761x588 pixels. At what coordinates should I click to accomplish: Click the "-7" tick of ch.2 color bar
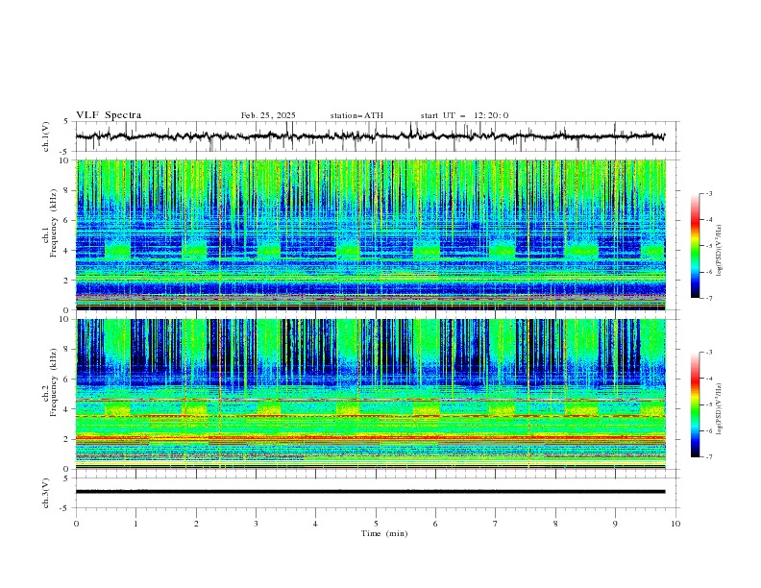coord(708,457)
